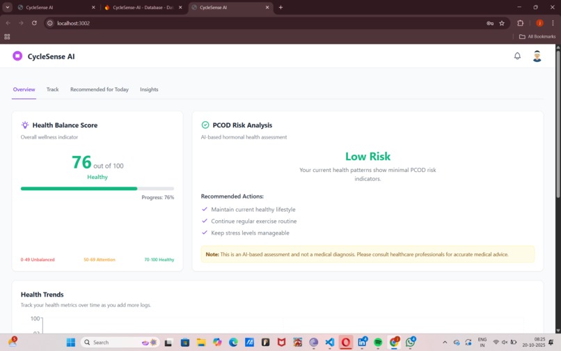Image resolution: width=561 pixels, height=351 pixels.
Task: Open the Windows Start menu
Action: click(x=71, y=343)
